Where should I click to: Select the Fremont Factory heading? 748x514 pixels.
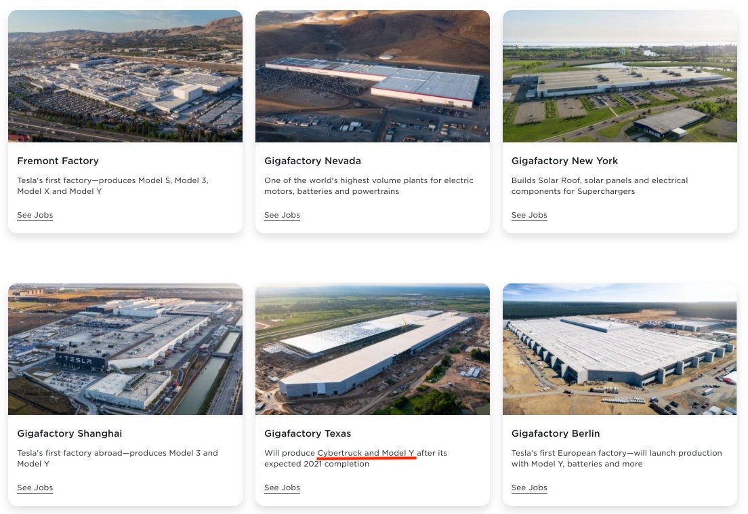click(x=58, y=161)
